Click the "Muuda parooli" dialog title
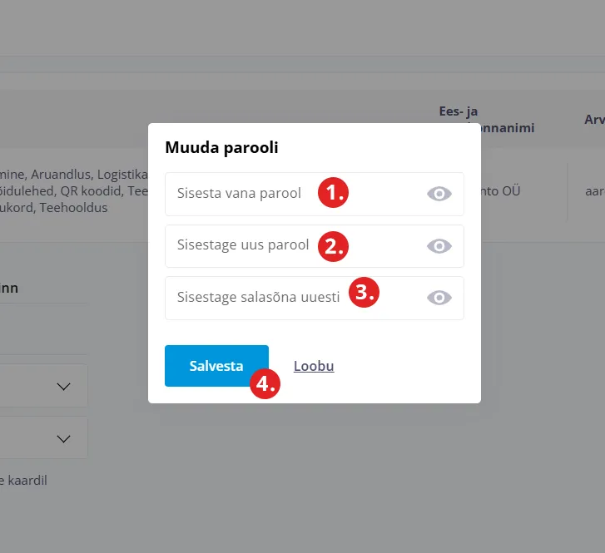This screenshot has height=553, width=605. (x=221, y=148)
